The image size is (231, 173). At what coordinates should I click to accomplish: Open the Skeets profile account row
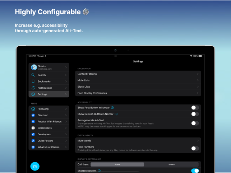point(49,67)
